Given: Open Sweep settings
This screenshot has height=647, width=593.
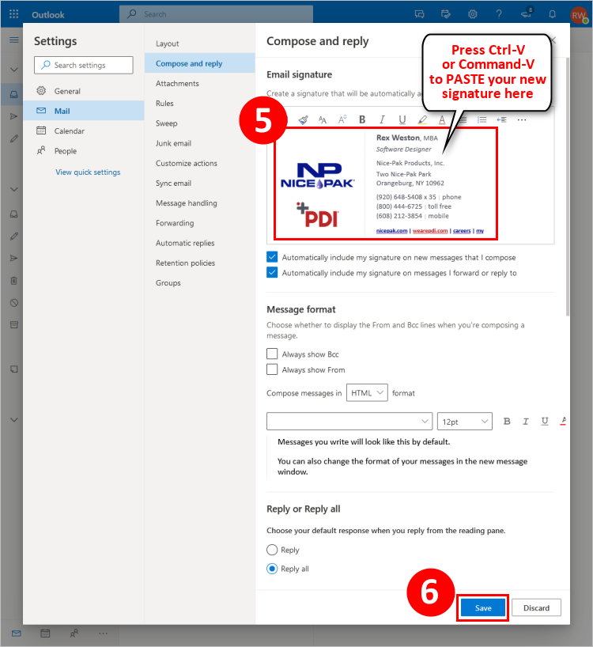Looking at the screenshot, I should tap(200, 123).
